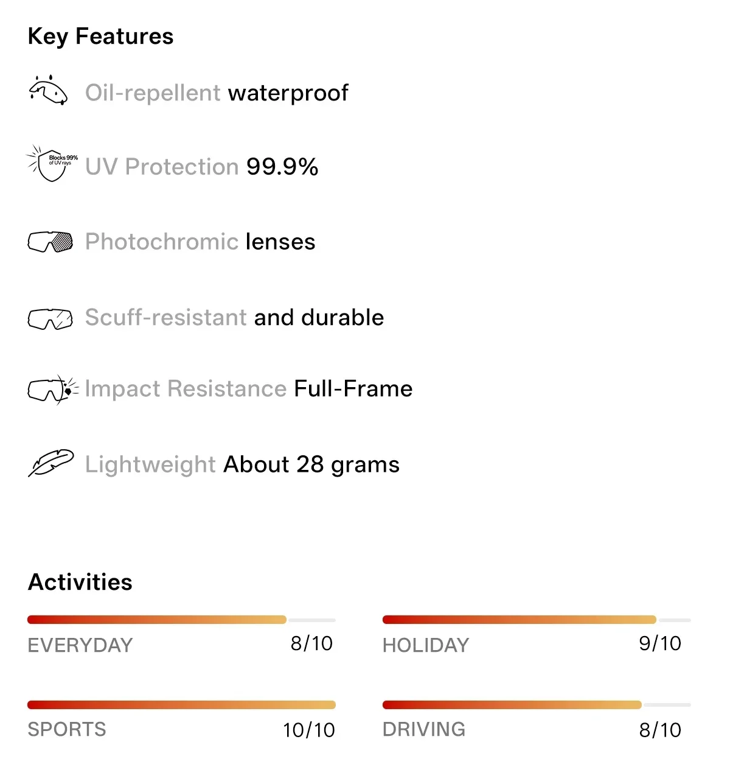Click the DRIVING rating bar
This screenshot has height=784, width=730.
click(537, 705)
